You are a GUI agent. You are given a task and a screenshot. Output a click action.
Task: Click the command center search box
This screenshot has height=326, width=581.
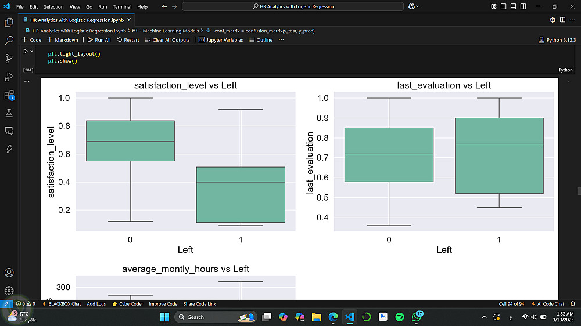293,6
